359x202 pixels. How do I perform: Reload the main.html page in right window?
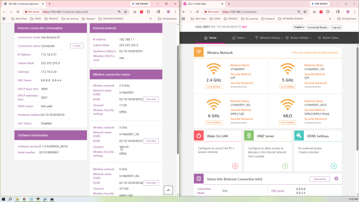[197, 12]
